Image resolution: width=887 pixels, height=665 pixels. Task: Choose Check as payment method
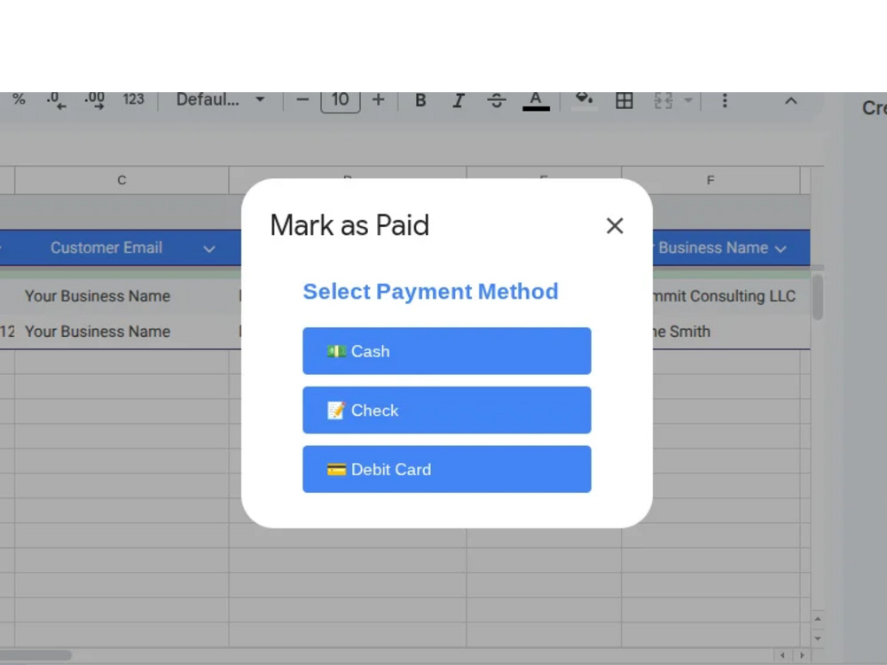pyautogui.click(x=446, y=410)
